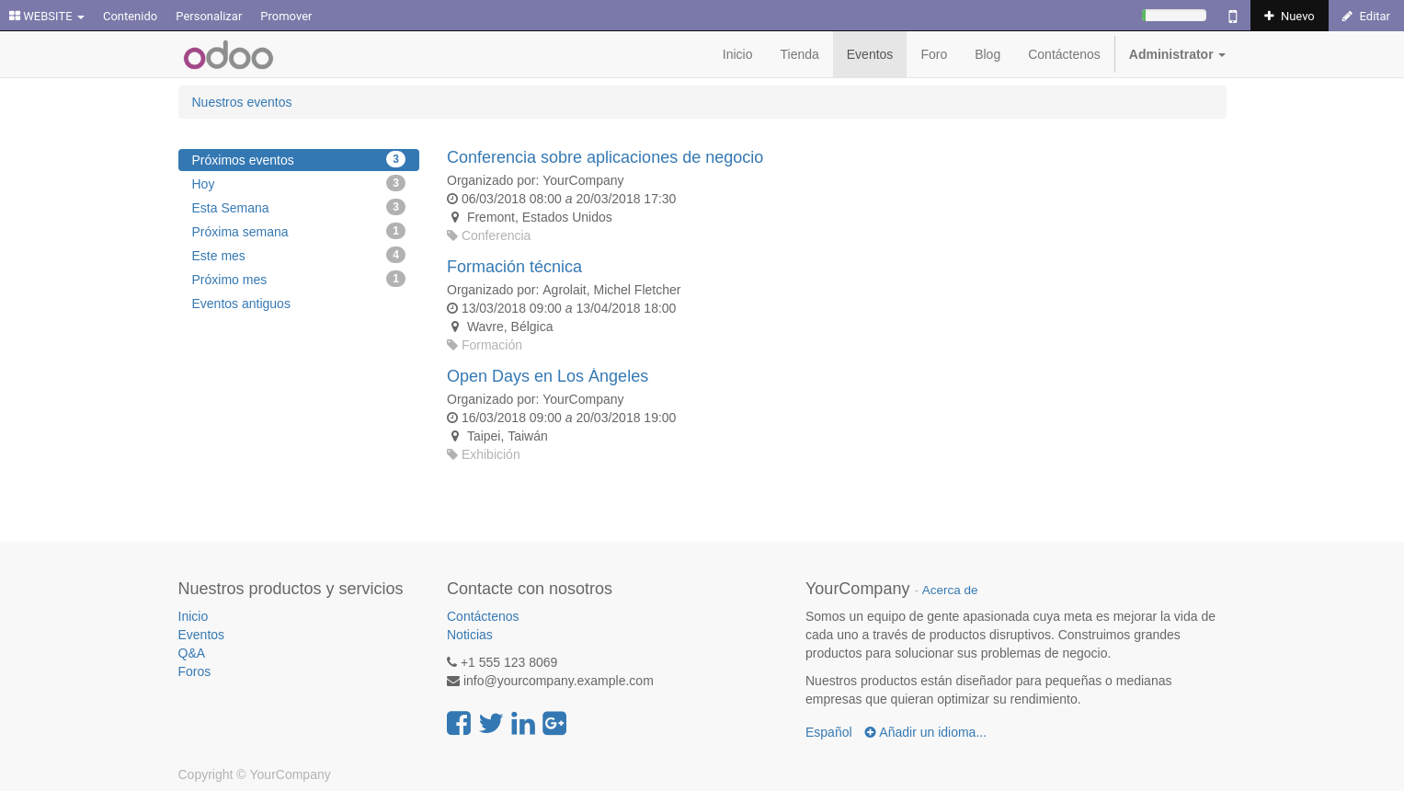This screenshot has height=791, width=1404.
Task: Open the Google+ social icon
Action: tap(554, 723)
